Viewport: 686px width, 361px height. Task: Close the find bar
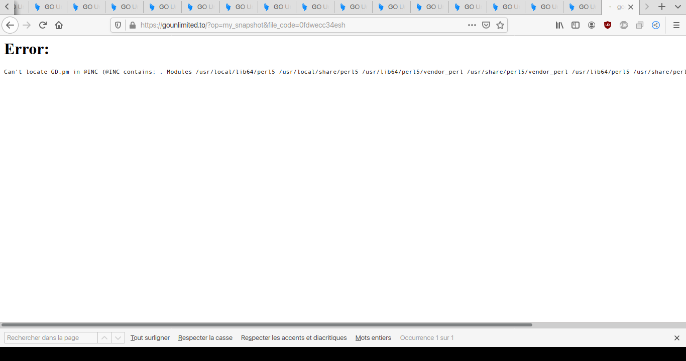(676, 338)
